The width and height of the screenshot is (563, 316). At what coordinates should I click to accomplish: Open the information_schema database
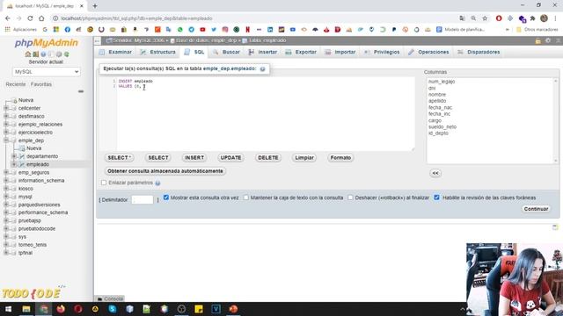click(41, 181)
